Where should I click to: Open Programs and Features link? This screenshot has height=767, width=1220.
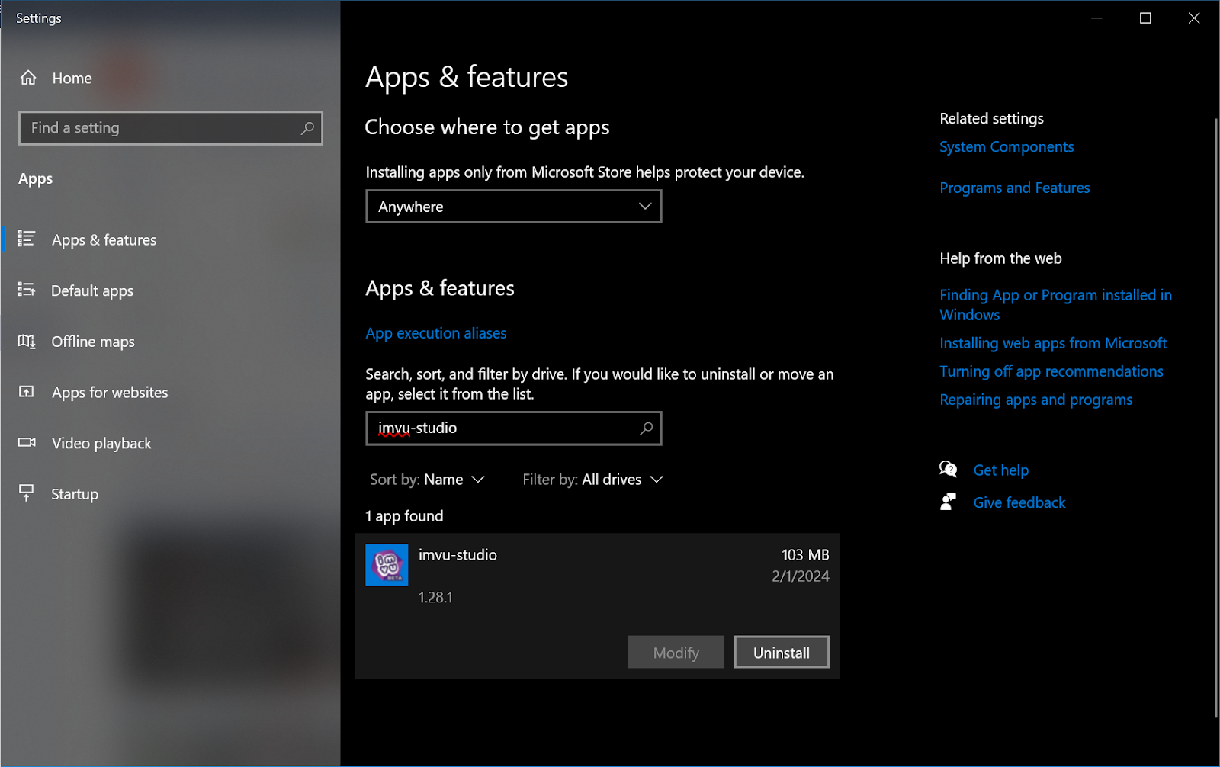tap(1015, 188)
